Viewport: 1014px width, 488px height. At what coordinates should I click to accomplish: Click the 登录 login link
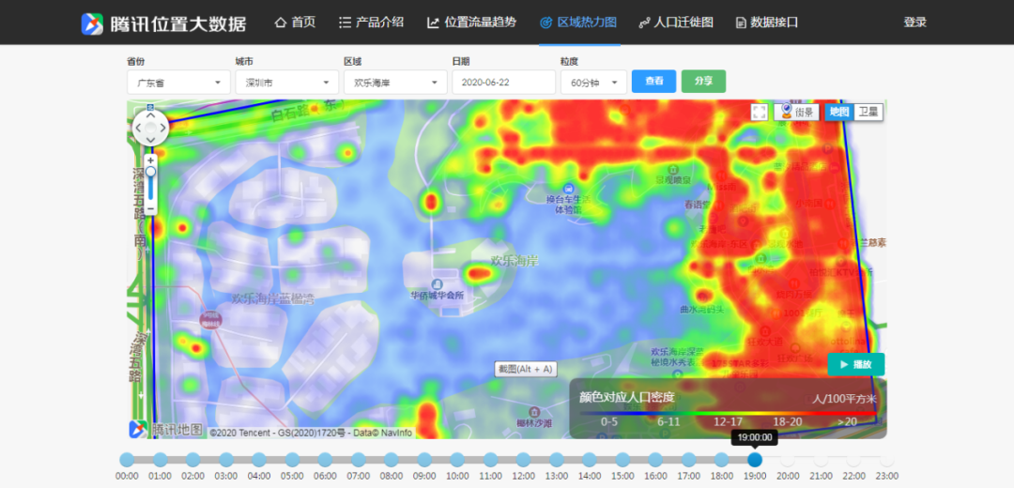click(x=915, y=23)
